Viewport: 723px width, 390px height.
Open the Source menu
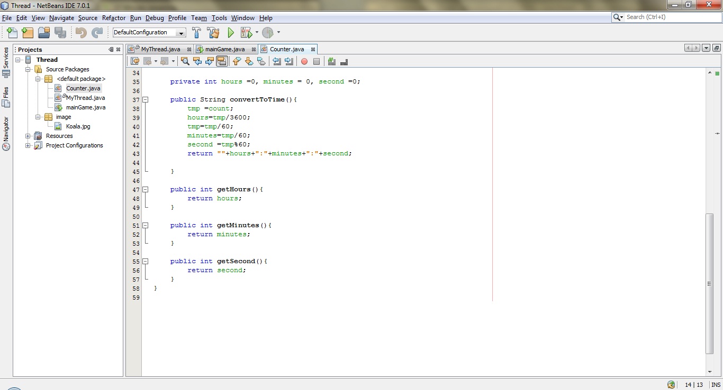coord(88,18)
